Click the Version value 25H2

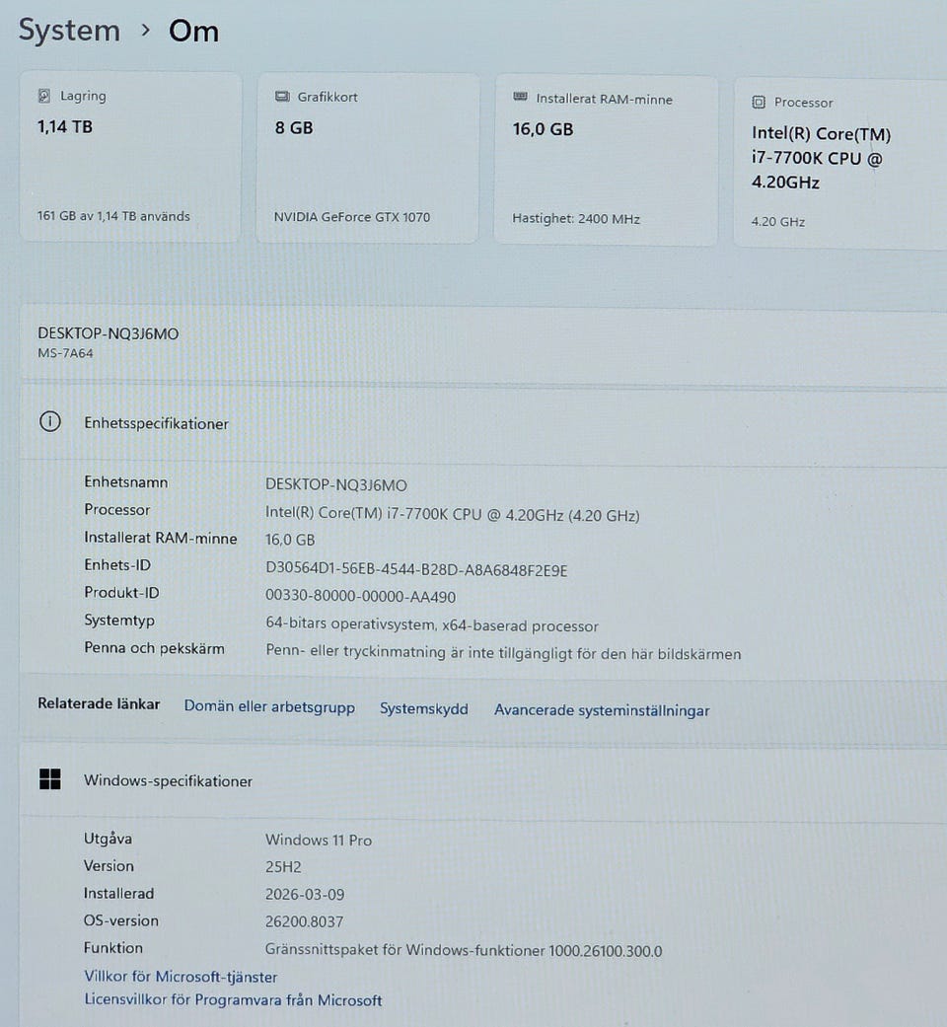coord(283,867)
